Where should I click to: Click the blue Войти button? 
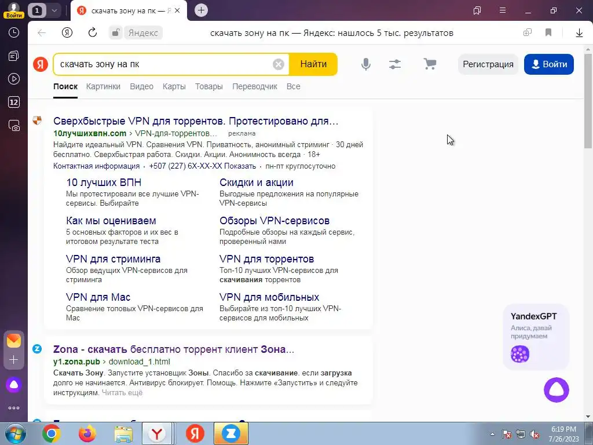click(549, 64)
